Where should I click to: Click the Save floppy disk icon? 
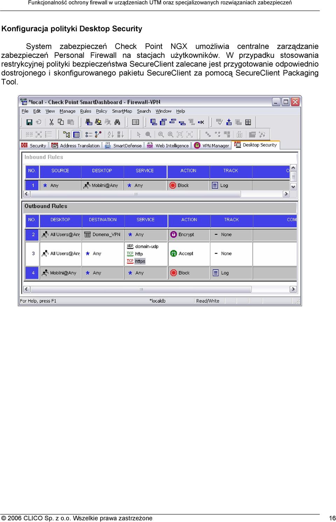pyautogui.click(x=29, y=122)
